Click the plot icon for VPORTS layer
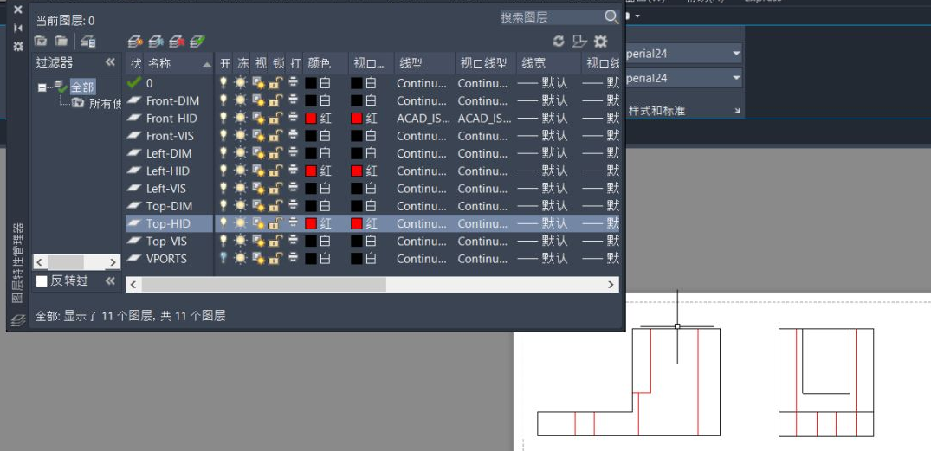Screen dimensions: 931x451 (x=294, y=259)
